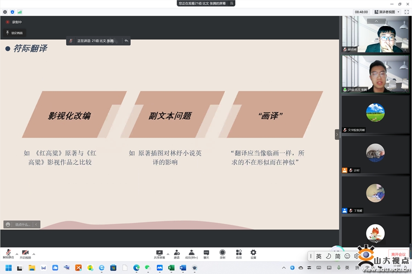Enter full screen mode via top-right icon
Screen dimensions: 412x274
pyautogui.click(x=407, y=12)
